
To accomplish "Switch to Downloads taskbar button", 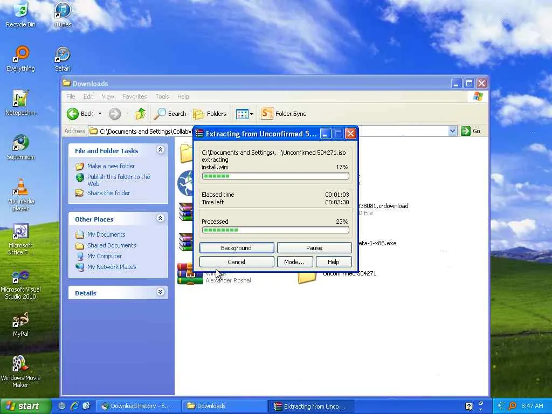I will 224,406.
